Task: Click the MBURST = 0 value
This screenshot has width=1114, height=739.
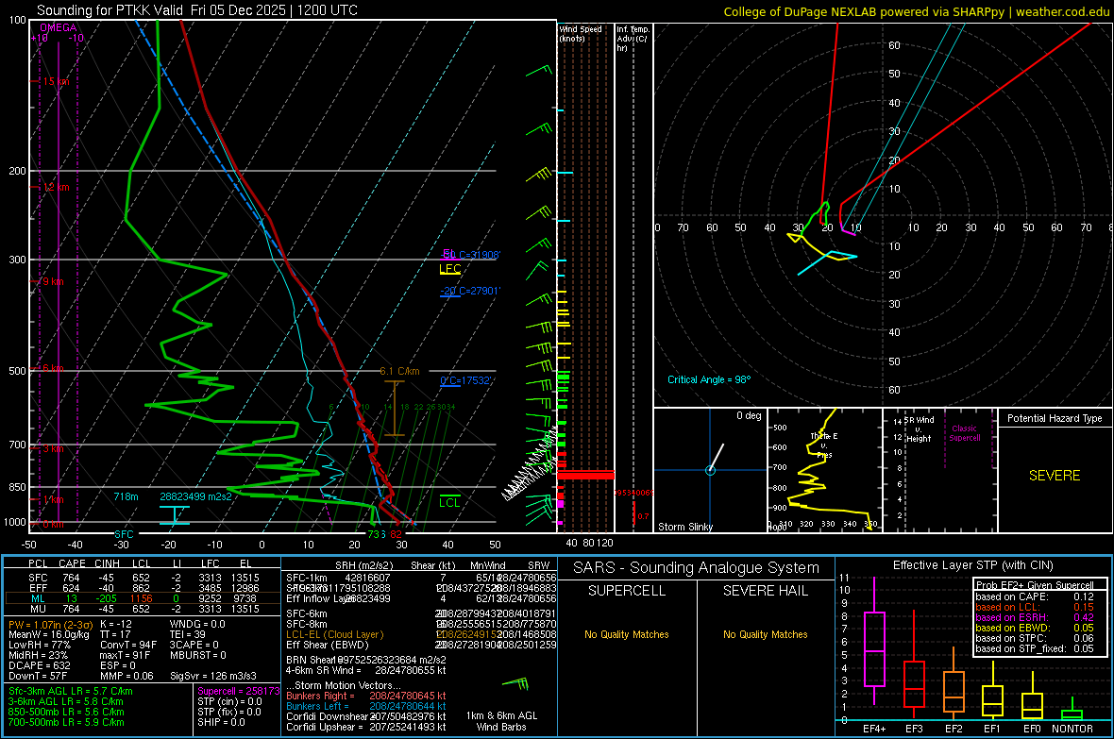Action: [x=198, y=655]
